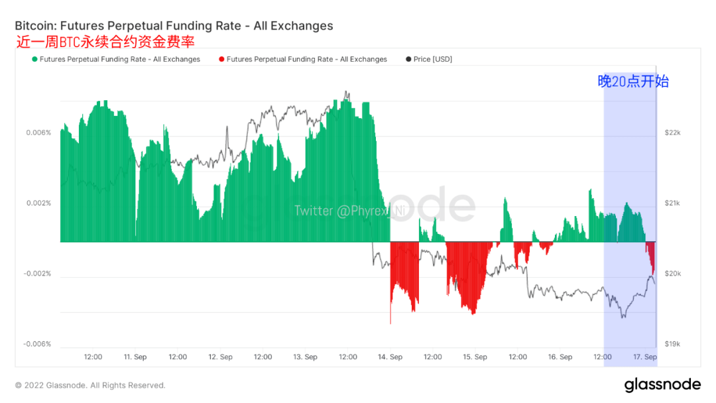Click the 17. Sep date label
The image size is (716, 403).
[x=645, y=357]
